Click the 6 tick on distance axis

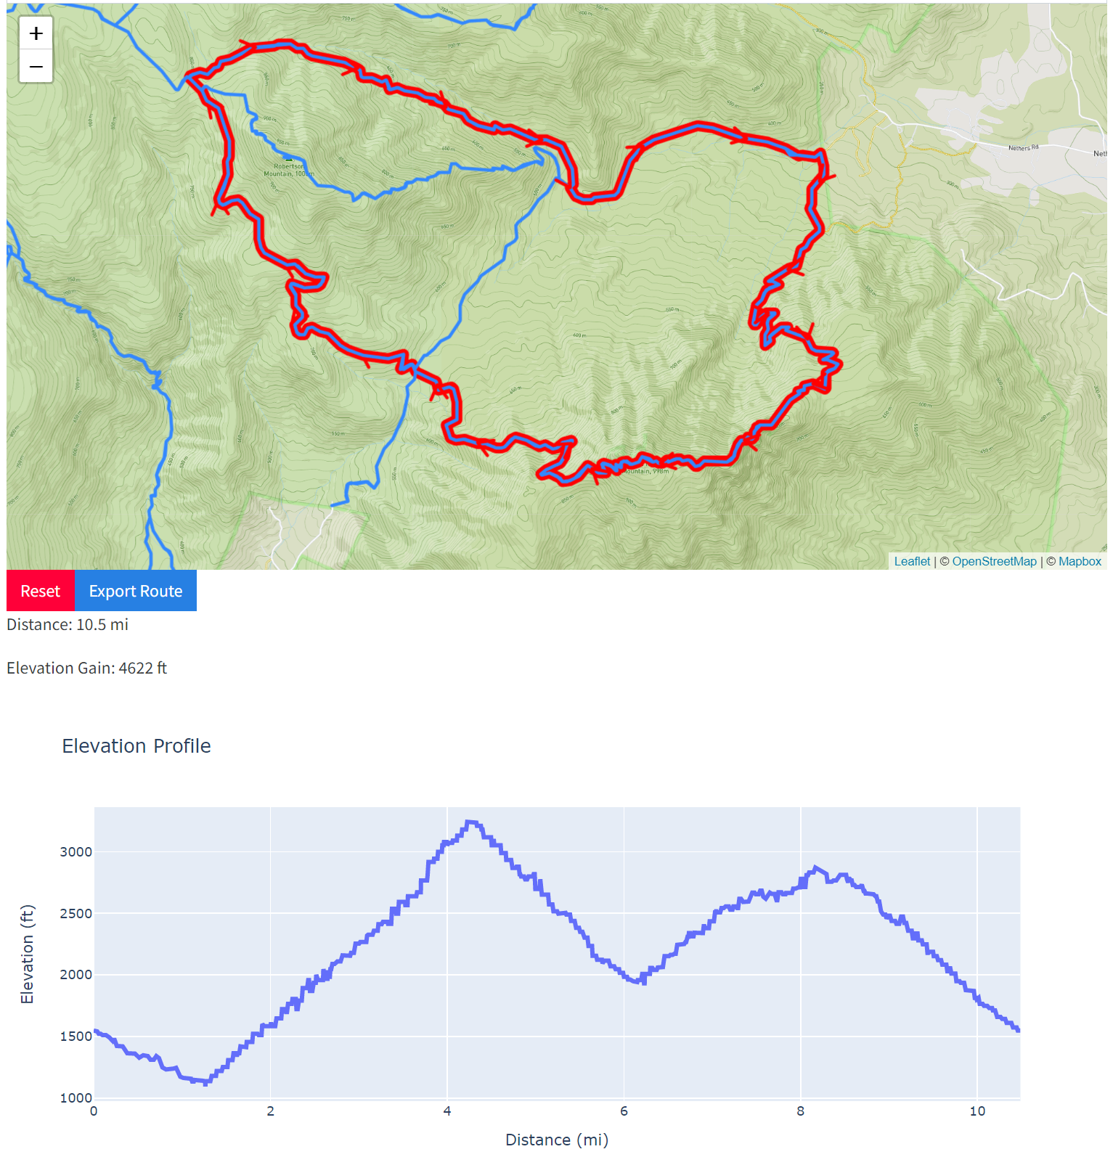[624, 1111]
